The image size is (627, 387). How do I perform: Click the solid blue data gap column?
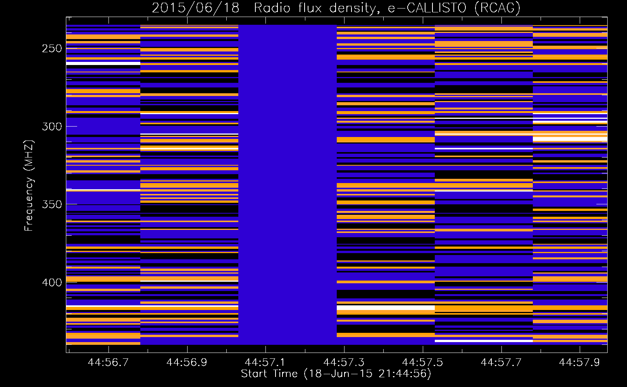[x=288, y=185]
